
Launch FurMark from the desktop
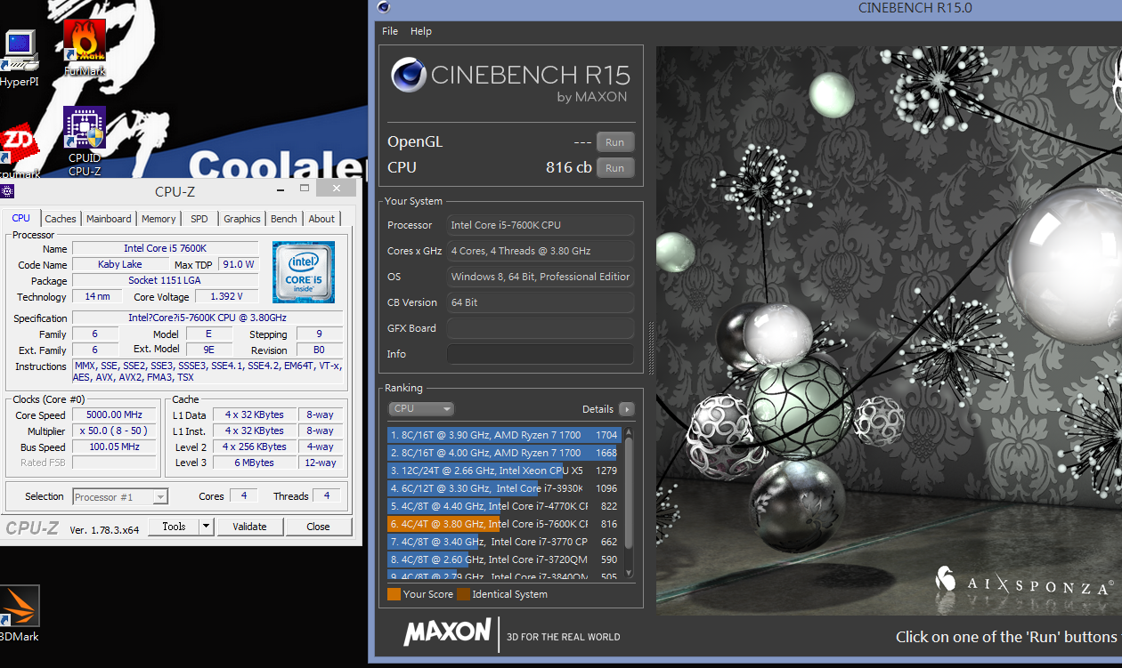pos(85,47)
